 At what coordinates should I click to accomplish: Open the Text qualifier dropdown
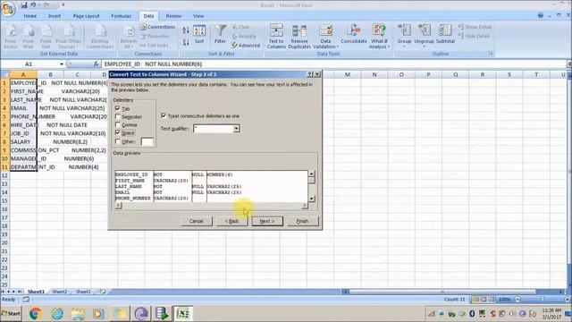(236, 129)
